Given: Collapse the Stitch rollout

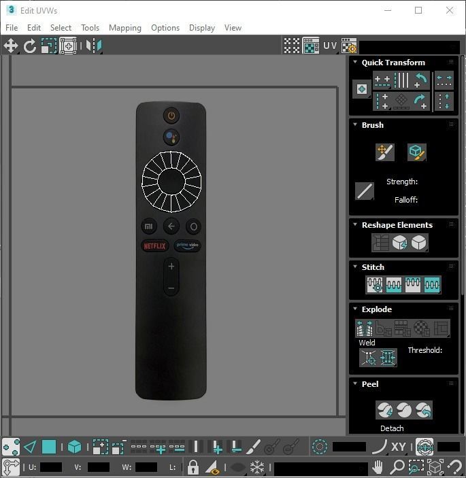Looking at the screenshot, I should click(355, 267).
